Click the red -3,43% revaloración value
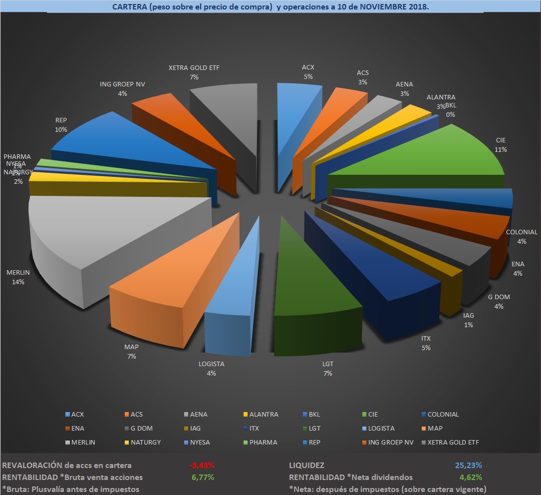This screenshot has height=495, width=541. coord(202,466)
